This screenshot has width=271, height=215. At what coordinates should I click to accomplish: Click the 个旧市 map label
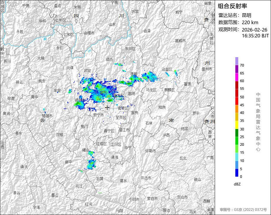[134, 199]
